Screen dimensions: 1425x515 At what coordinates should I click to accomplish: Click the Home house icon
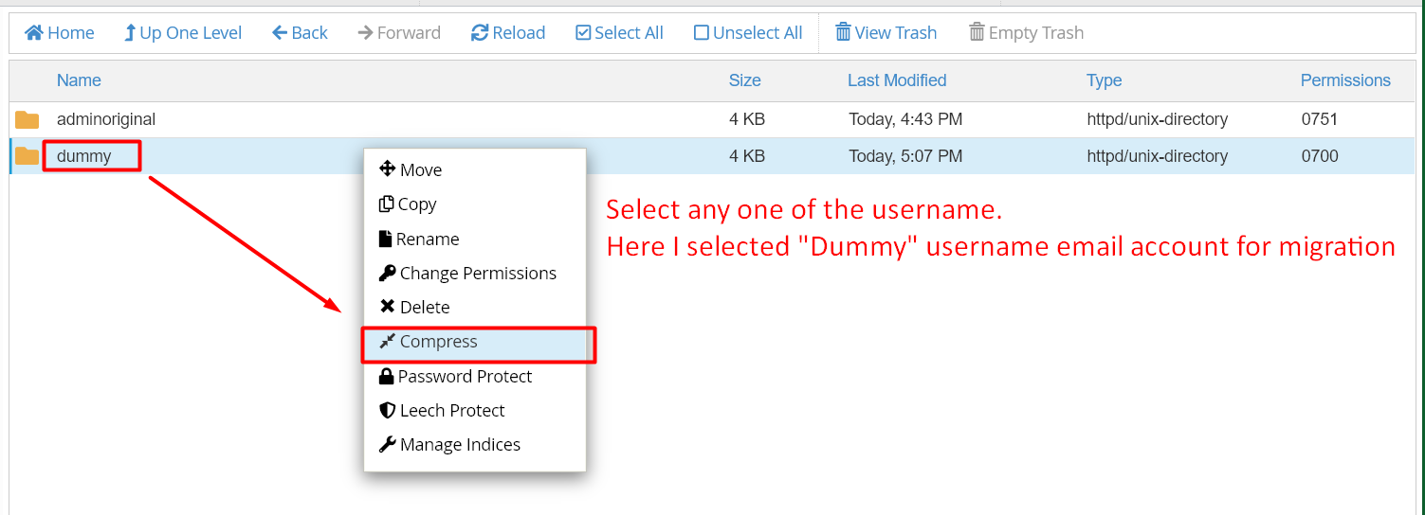(x=34, y=33)
